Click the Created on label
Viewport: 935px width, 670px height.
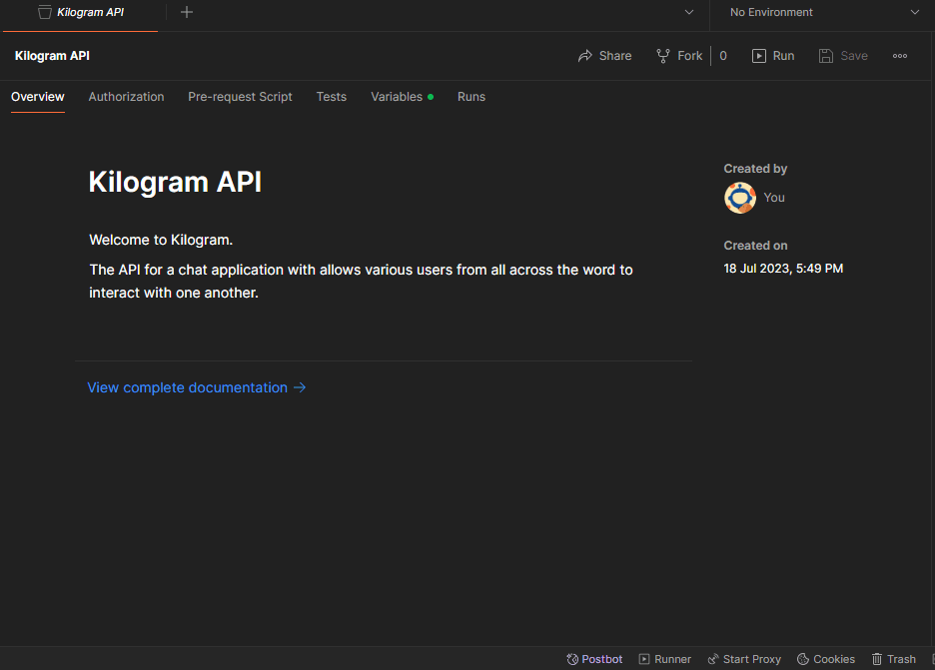click(x=755, y=246)
